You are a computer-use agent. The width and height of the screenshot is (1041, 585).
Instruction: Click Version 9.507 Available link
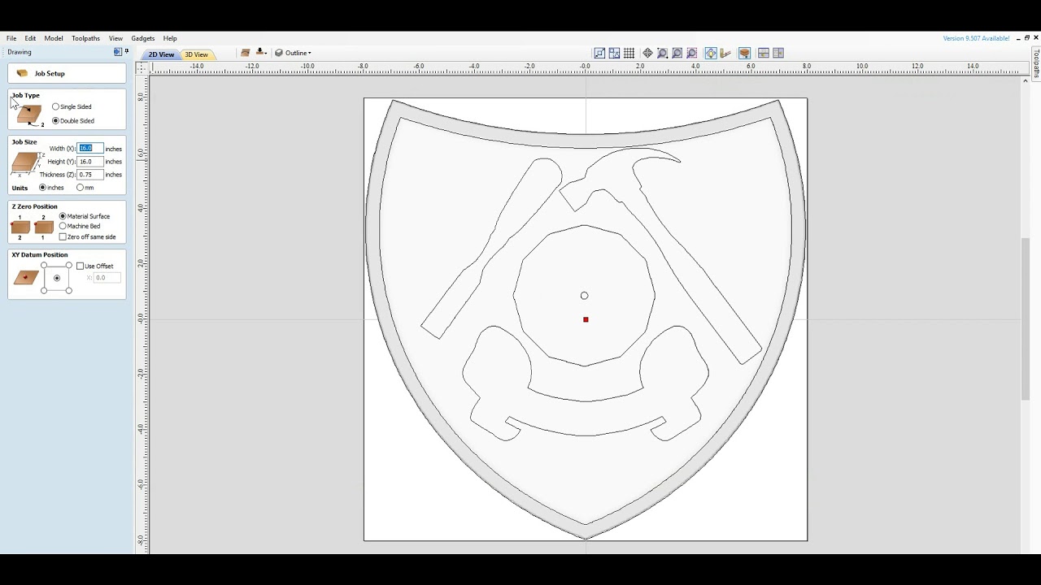click(x=976, y=38)
